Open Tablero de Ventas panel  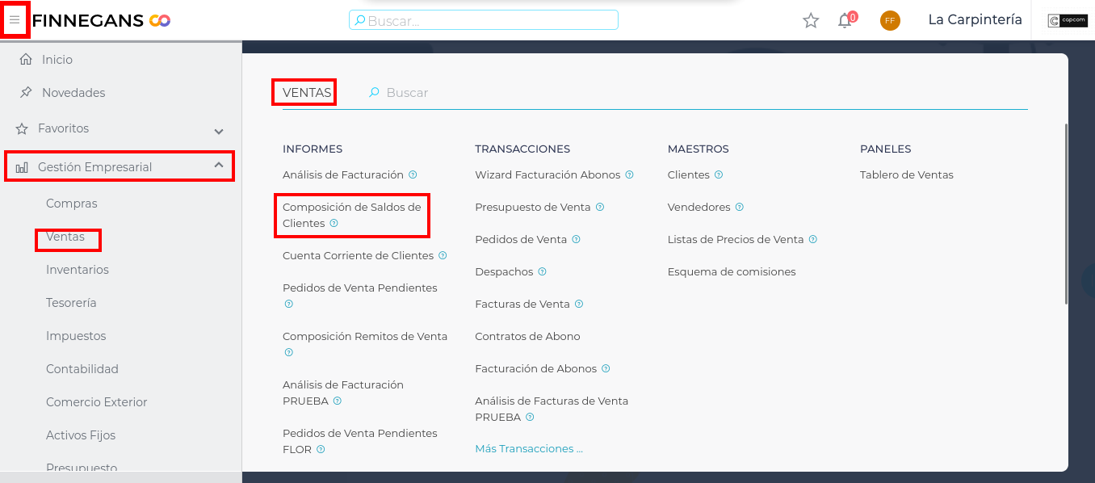pos(907,174)
